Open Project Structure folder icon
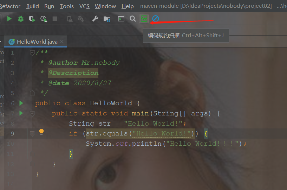287x190 pixels. (107, 19)
